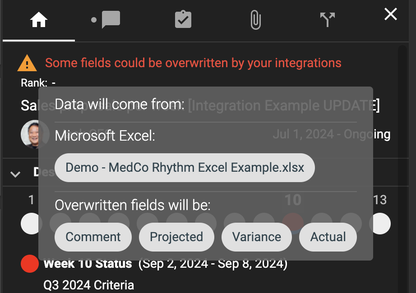Toggle the "Actual" overwritten field
Screen dimensions: 416x293
point(328,237)
